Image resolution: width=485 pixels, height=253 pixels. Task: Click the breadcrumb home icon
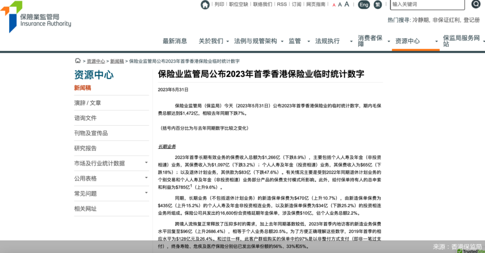point(78,61)
